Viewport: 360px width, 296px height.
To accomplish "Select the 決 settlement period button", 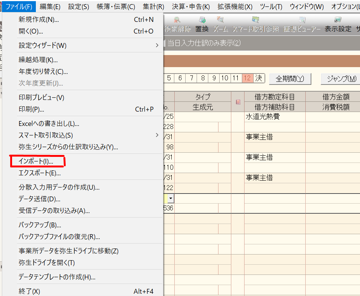I will coord(258,78).
